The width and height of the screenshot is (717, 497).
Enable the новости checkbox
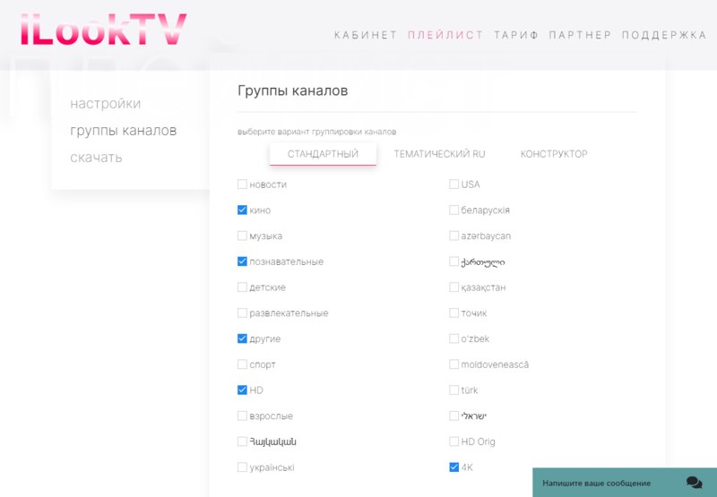[242, 184]
